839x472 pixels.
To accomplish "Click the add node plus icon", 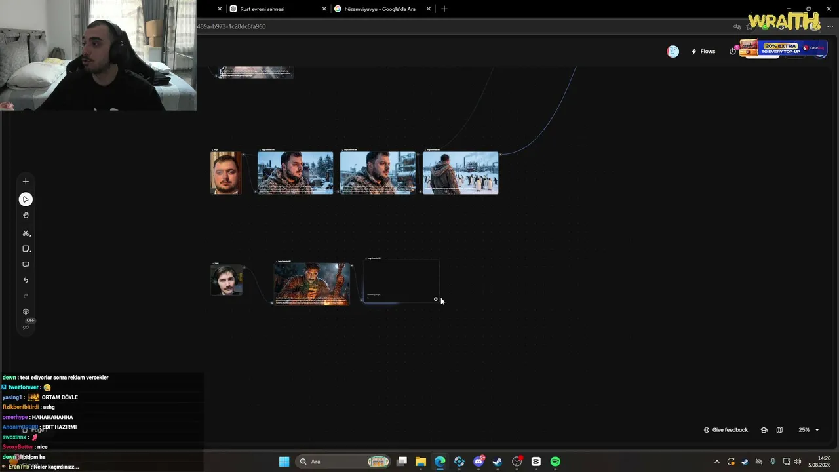I will coord(26,182).
